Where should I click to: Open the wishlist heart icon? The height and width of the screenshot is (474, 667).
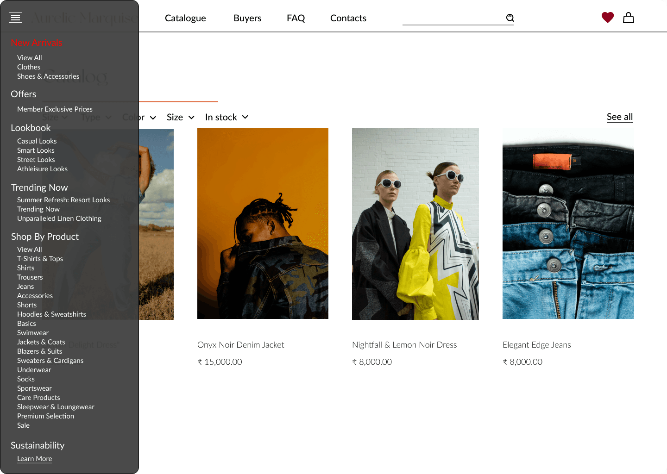[608, 18]
